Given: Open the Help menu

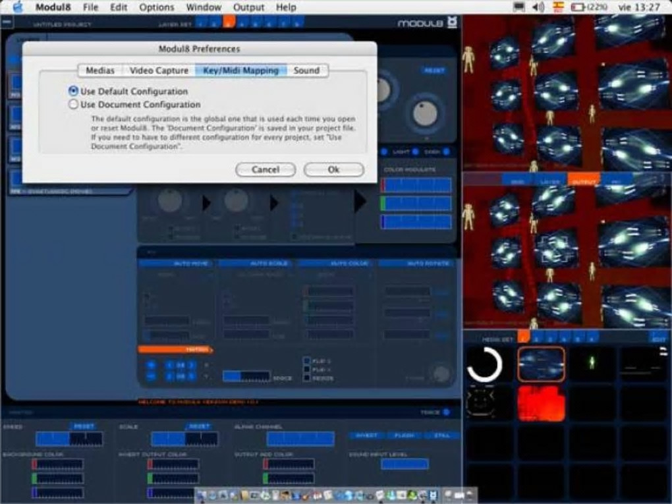Looking at the screenshot, I should click(x=286, y=7).
